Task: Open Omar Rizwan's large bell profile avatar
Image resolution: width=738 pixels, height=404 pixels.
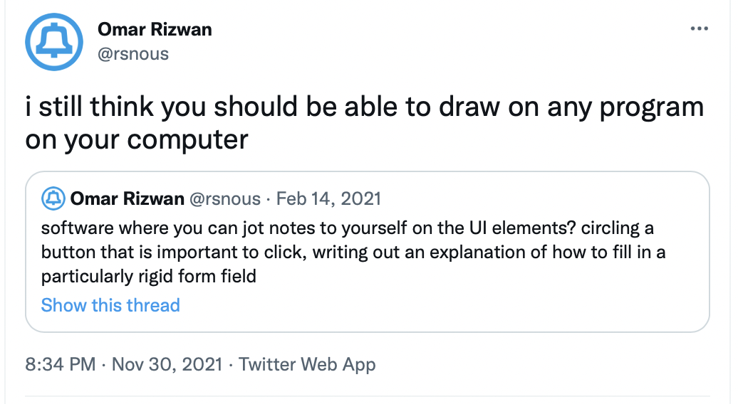Action: tap(56, 42)
